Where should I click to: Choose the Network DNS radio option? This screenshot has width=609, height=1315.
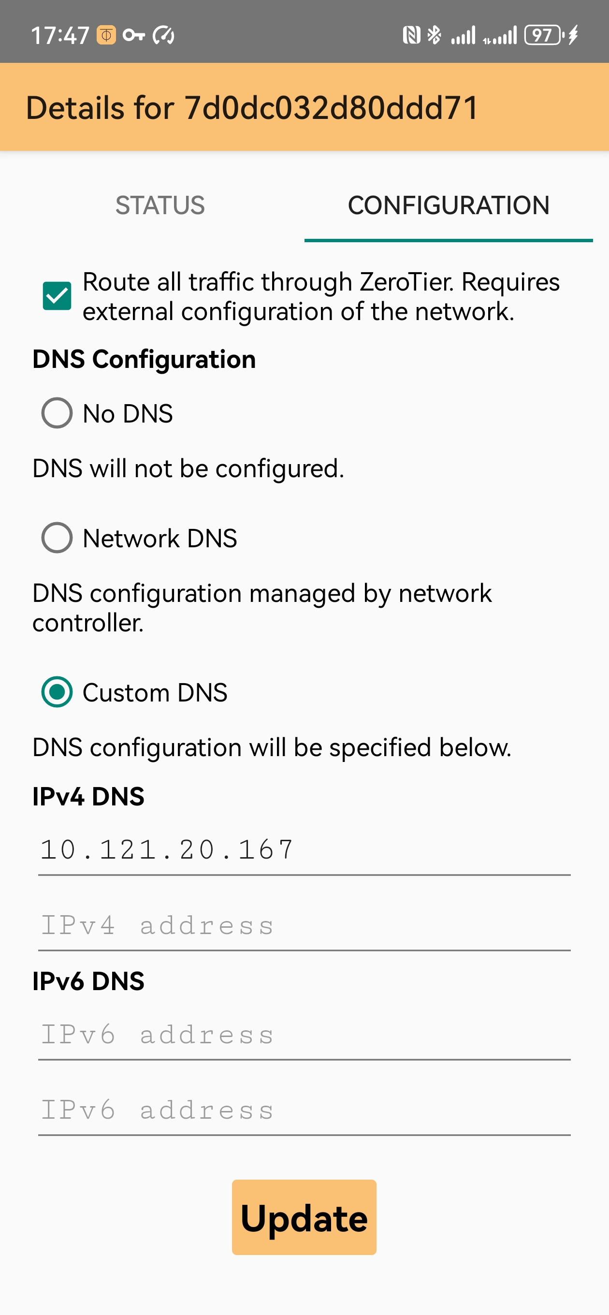(57, 538)
